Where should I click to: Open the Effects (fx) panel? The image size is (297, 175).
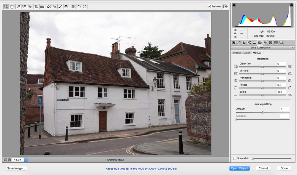(265, 43)
